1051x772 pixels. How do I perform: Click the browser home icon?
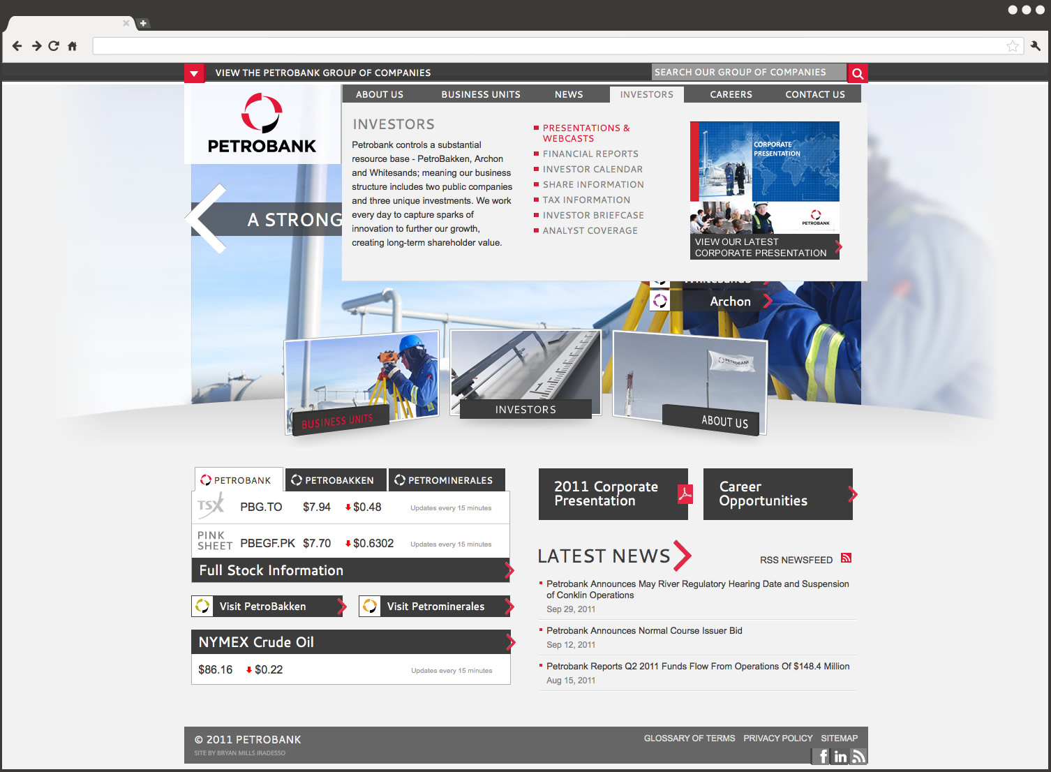tap(72, 46)
